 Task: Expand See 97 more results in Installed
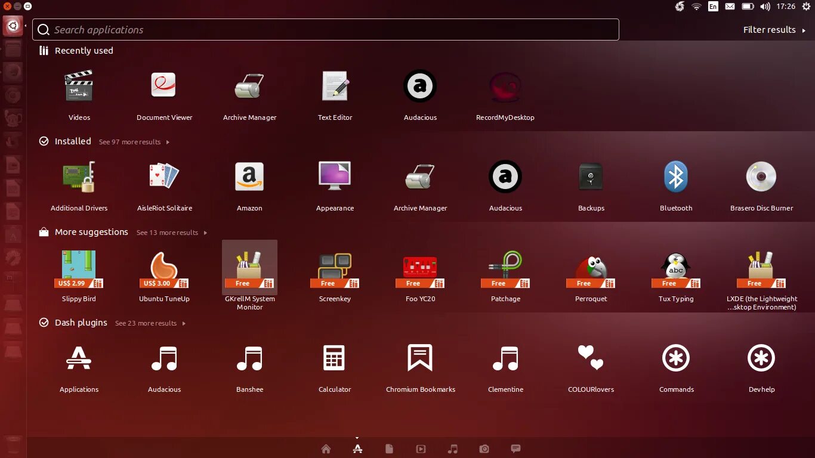point(134,142)
